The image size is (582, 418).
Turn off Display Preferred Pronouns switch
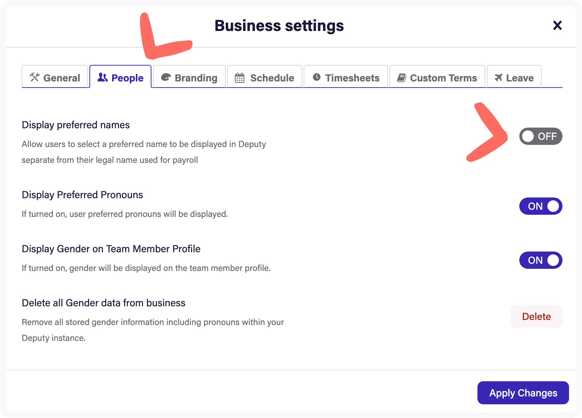tap(541, 206)
